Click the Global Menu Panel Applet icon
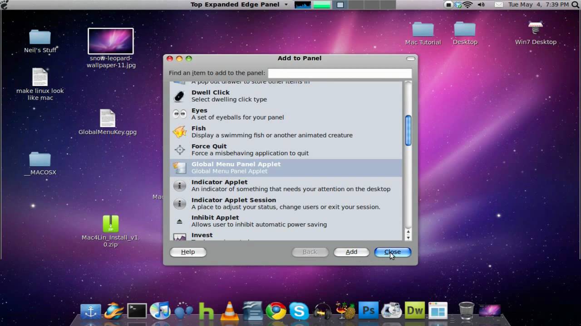The height and width of the screenshot is (326, 581). click(x=180, y=168)
